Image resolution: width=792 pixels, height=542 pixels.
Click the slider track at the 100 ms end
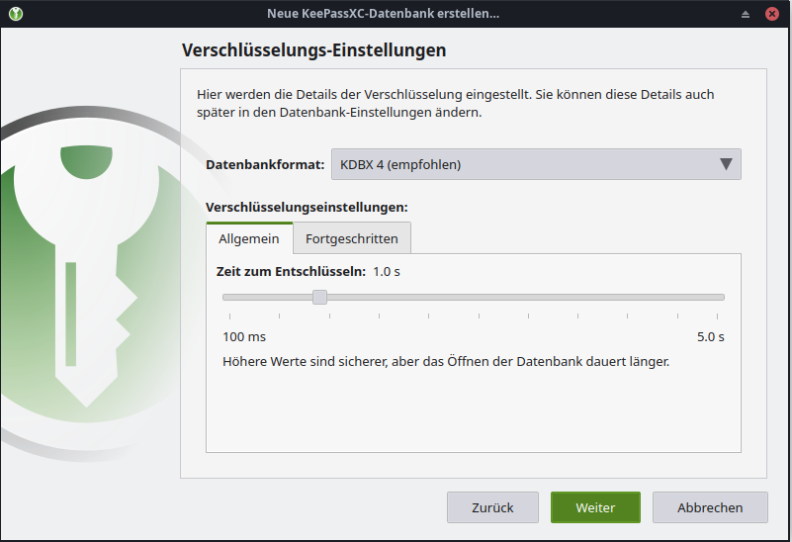tap(226, 297)
